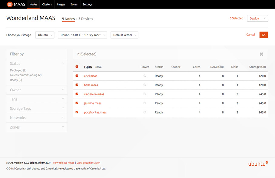Click the Ubuntu logo in footer
The image size is (275, 178).
pyautogui.click(x=258, y=164)
